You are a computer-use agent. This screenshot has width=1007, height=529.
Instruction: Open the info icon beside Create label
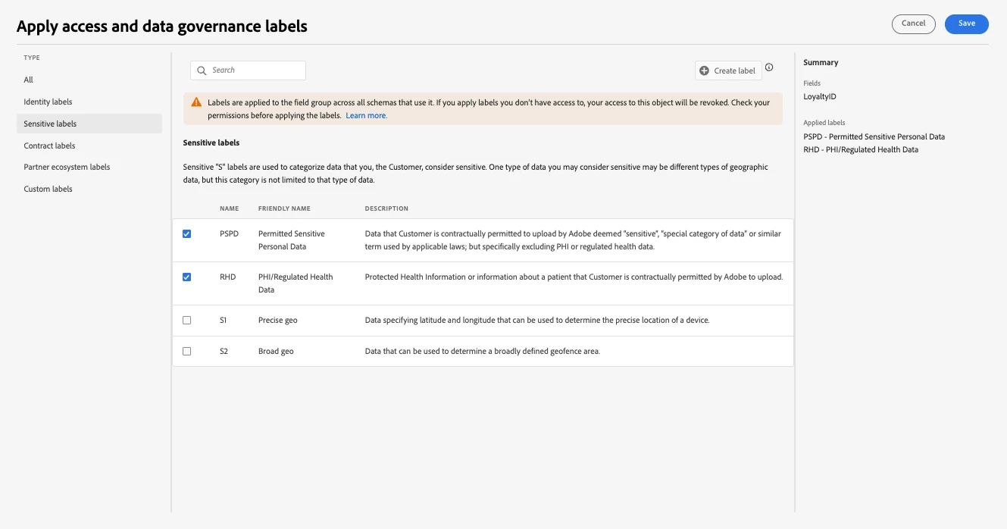click(769, 67)
